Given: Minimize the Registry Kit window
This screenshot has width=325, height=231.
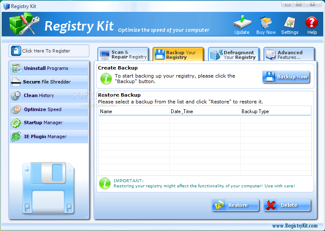Looking at the screenshot, I should pos(287,4).
